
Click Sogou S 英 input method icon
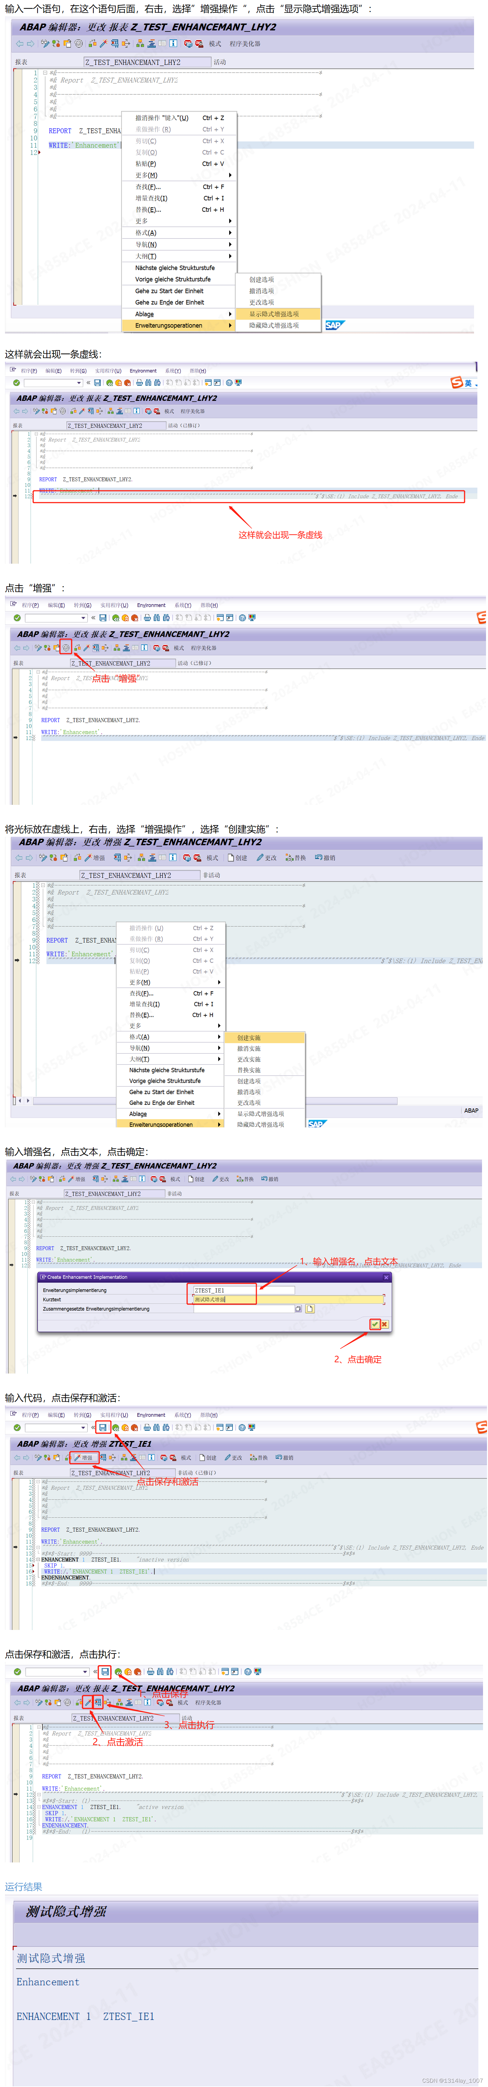(x=464, y=382)
